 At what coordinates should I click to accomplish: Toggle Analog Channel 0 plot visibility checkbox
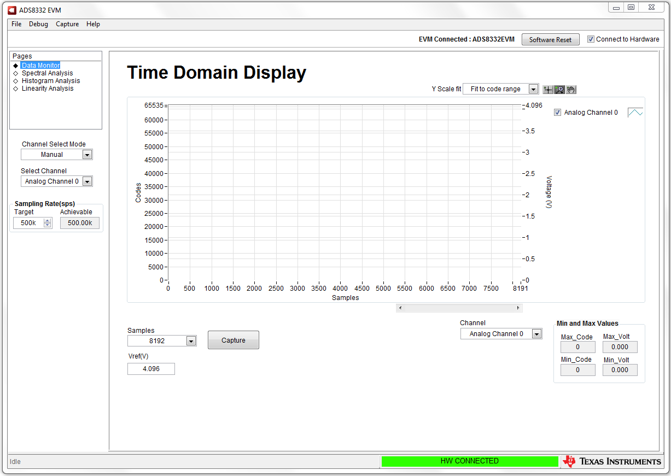pyautogui.click(x=557, y=113)
